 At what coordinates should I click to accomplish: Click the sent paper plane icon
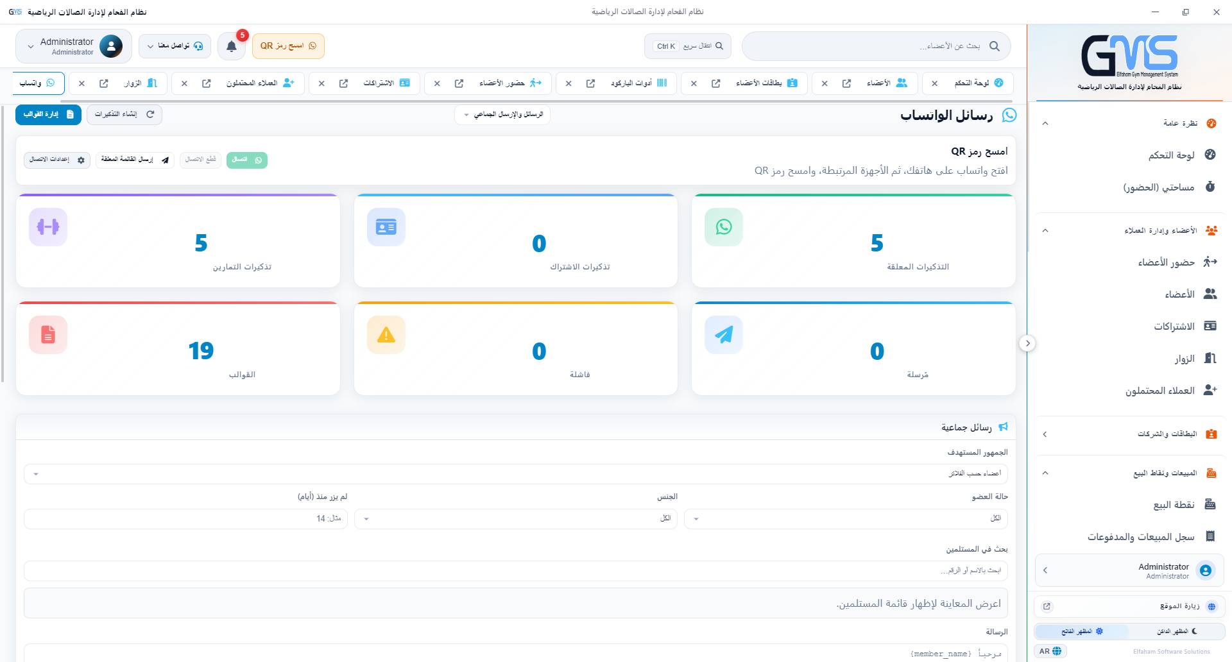724,335
